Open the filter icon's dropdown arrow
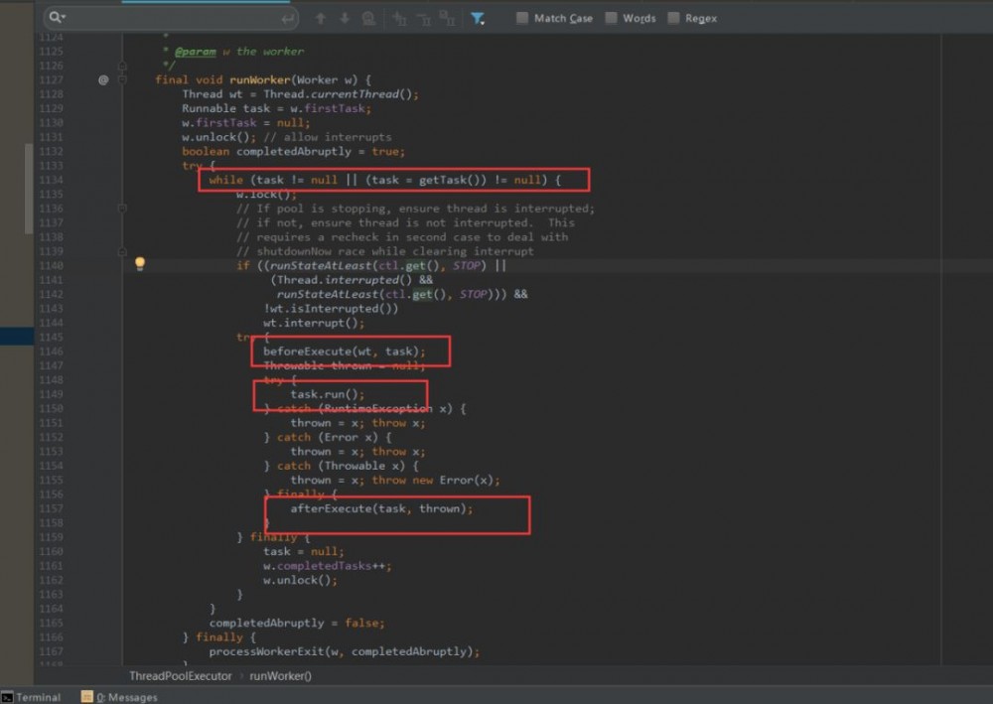This screenshot has height=704, width=993. coord(483,23)
